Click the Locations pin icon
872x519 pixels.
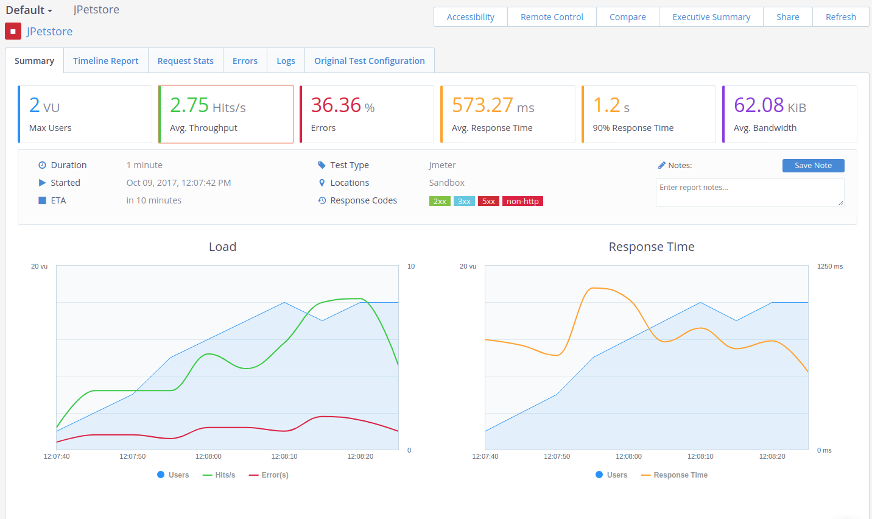pyautogui.click(x=322, y=183)
